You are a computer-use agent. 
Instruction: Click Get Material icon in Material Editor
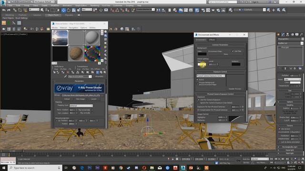[x=54, y=72]
